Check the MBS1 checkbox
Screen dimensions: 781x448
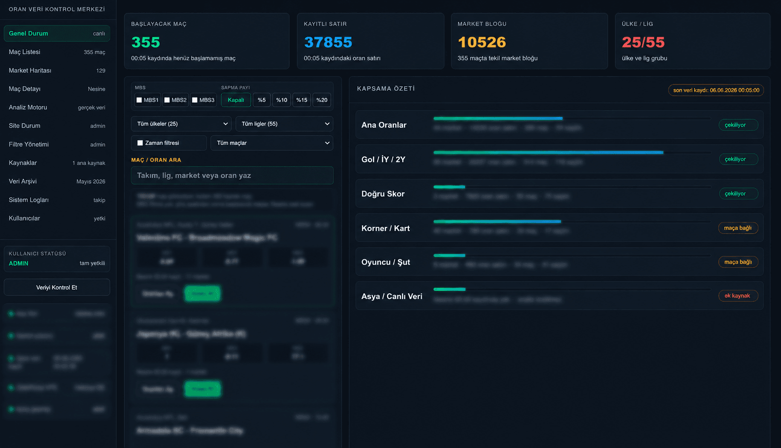pos(140,100)
